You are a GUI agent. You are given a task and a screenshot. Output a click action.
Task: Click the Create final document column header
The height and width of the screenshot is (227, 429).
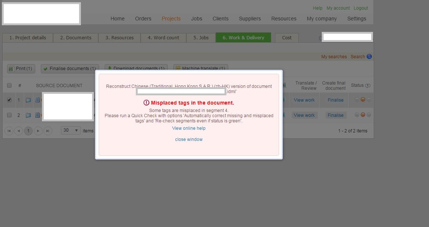(x=334, y=86)
